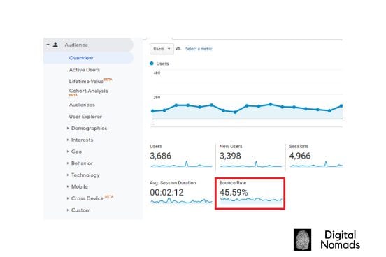Viewport: 386px width, 257px height.
Task: Open the Audience Overview report
Action: (x=81, y=58)
